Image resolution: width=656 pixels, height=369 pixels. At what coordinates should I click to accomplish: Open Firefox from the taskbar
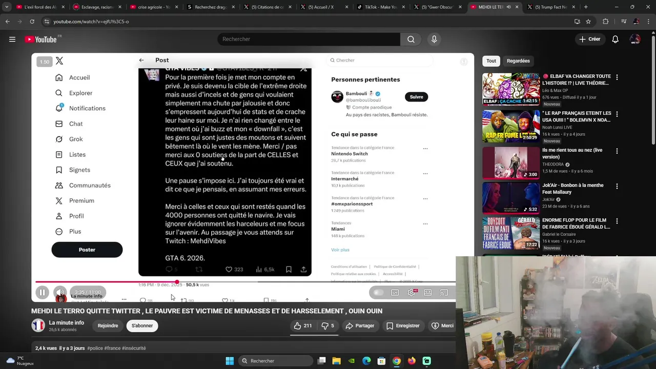click(x=412, y=361)
